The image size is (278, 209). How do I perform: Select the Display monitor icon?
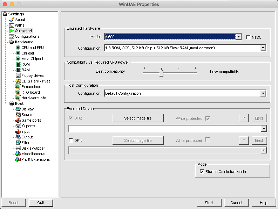(x=18, y=109)
